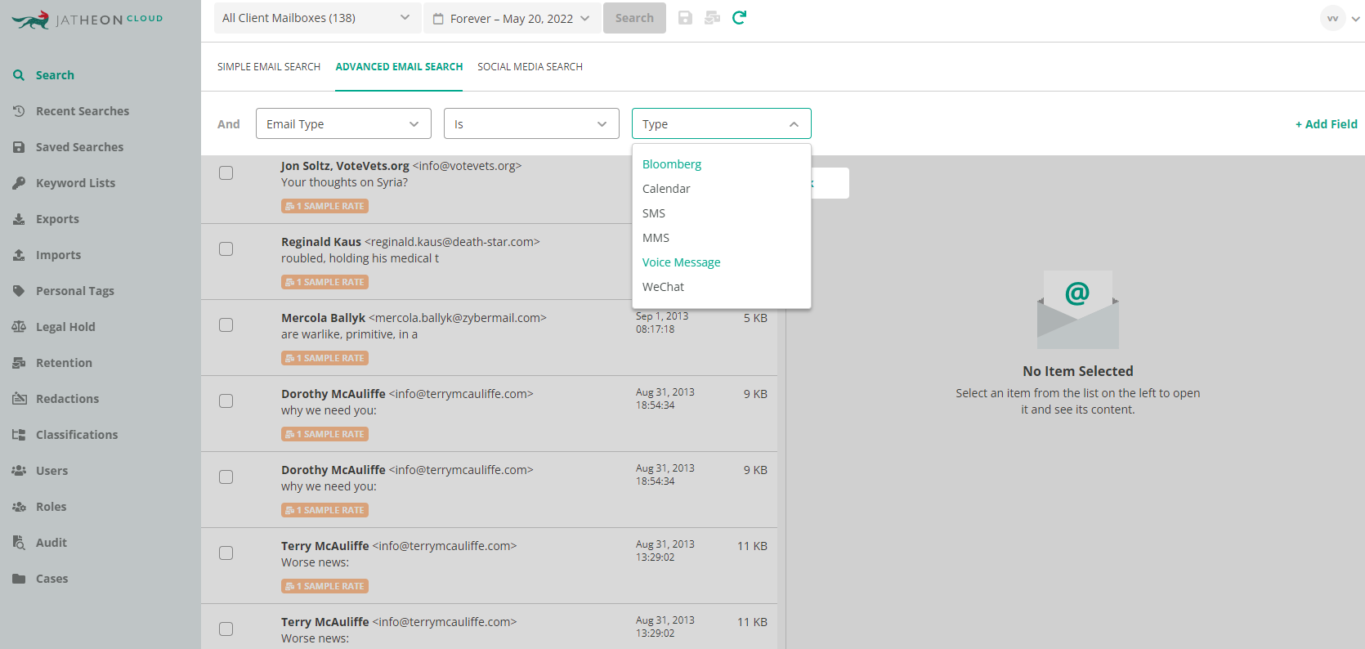Open the Forever – May 20, 2022 date dropdown

pos(512,18)
